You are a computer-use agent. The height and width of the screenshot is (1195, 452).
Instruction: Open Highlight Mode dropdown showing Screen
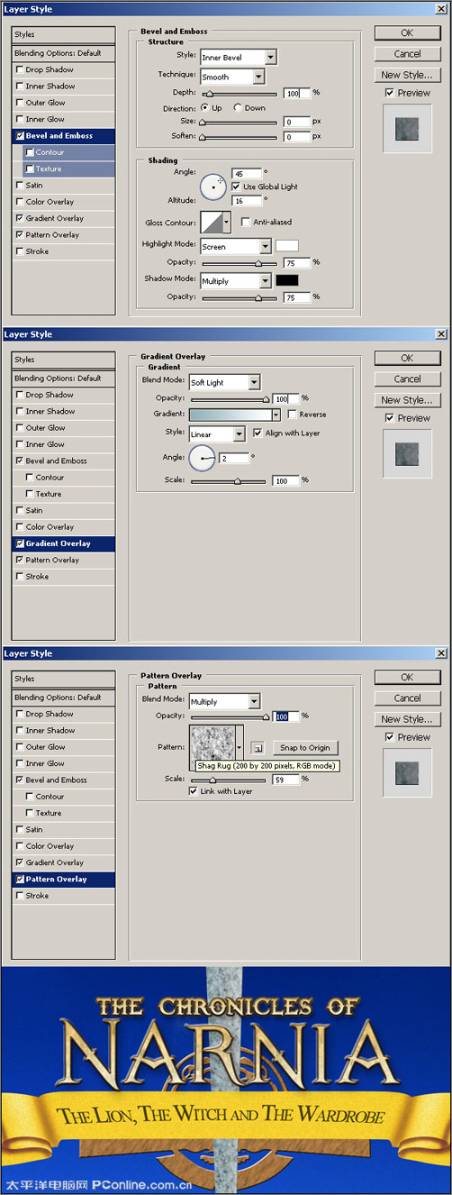coord(236,246)
